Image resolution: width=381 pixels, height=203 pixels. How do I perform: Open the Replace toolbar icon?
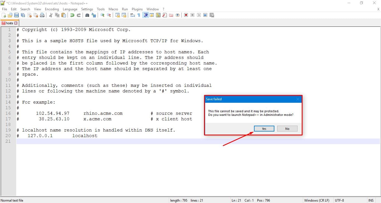click(x=94, y=15)
